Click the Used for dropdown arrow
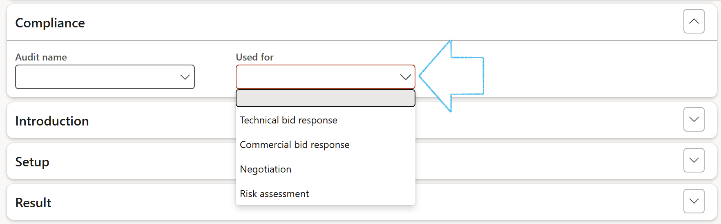The image size is (721, 224). pyautogui.click(x=405, y=77)
